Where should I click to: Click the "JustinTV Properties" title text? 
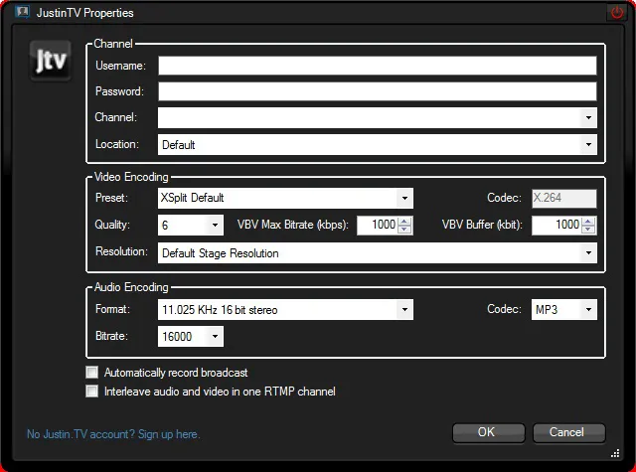coord(84,13)
